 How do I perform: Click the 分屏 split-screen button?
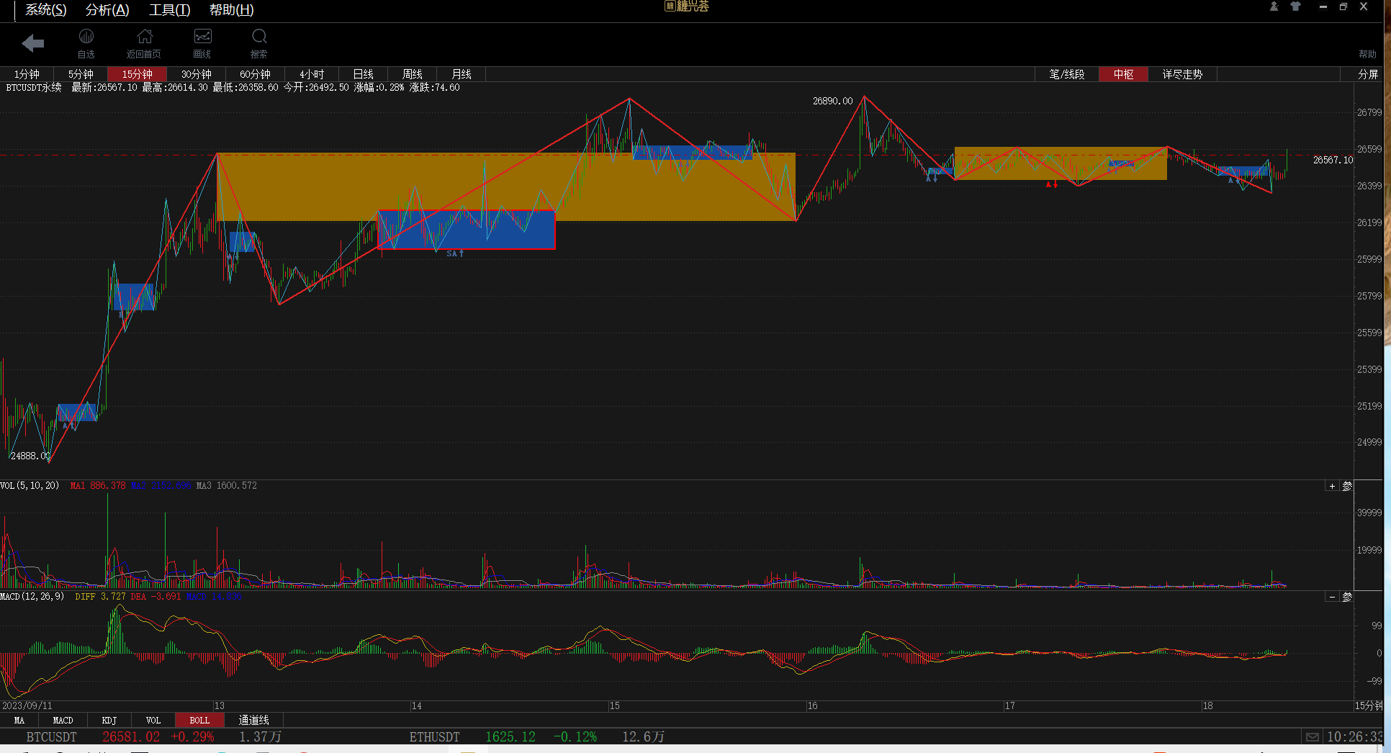pos(1367,74)
